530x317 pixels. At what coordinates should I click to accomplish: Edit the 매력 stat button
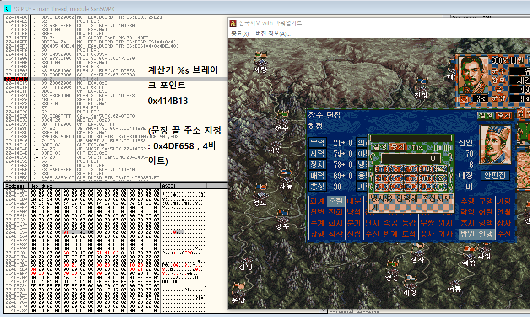317,175
